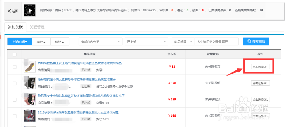Image resolution: width=285 pixels, height=127 pixels.
Task: Check the 内增高鞋垫 product row checkbox
Action: (x=14, y=67)
